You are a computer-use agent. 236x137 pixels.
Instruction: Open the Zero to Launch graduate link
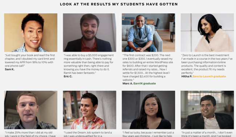(x=209, y=76)
